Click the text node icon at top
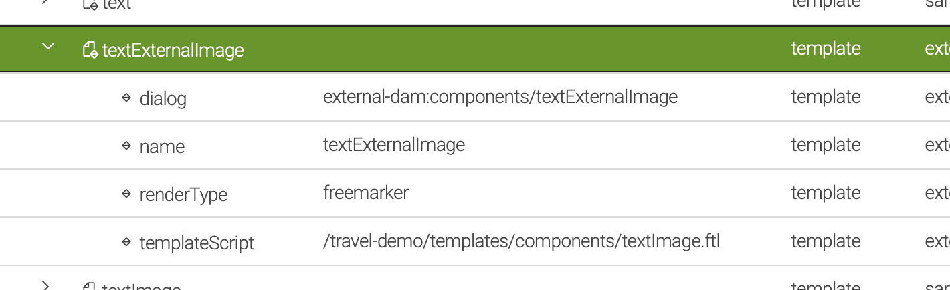This screenshot has height=290, width=950. coord(90,3)
